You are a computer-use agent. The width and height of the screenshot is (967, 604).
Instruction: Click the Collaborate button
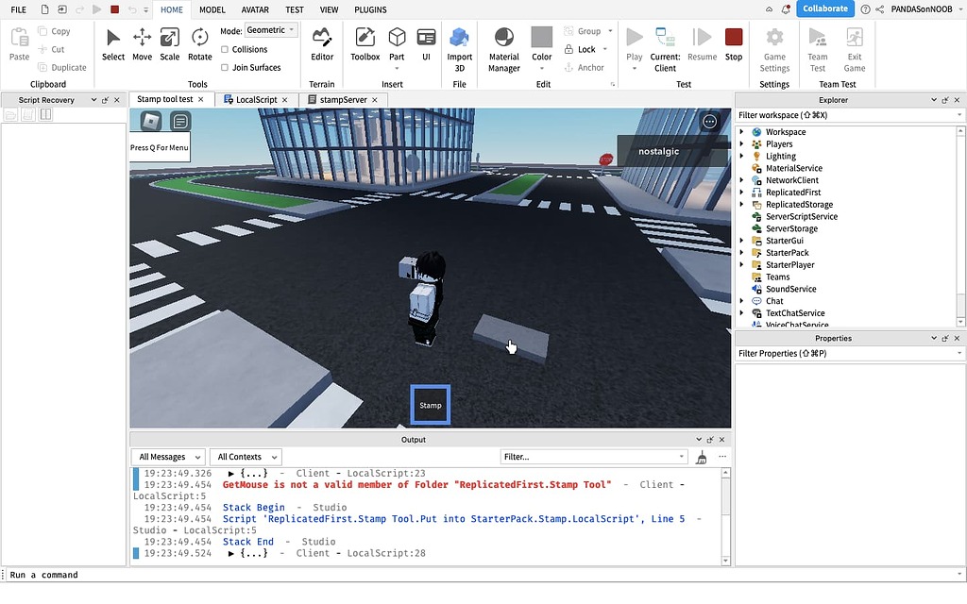[x=824, y=8]
